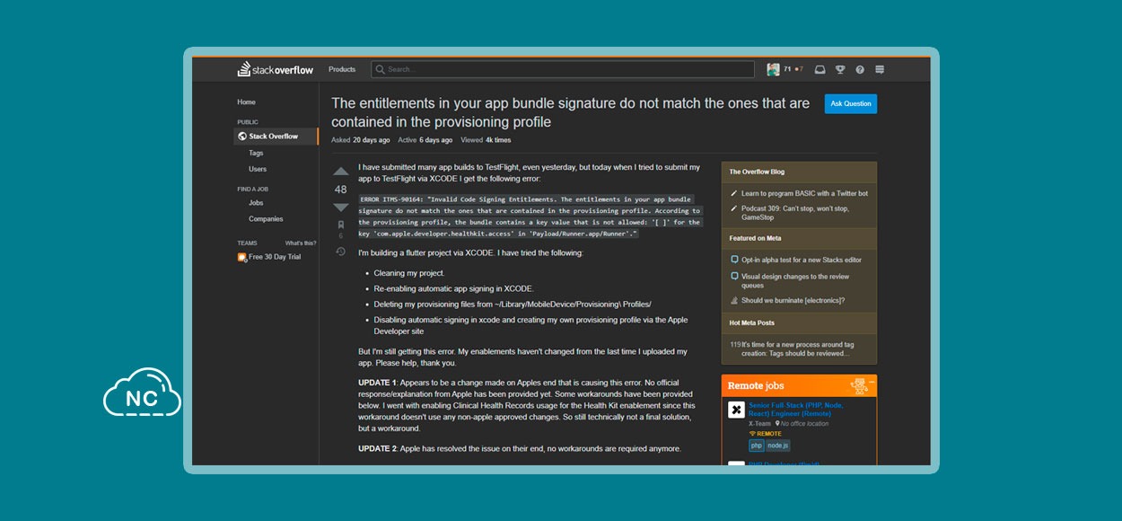The width and height of the screenshot is (1122, 521).
Task: Click the "What's this?" Teams link
Action: pyautogui.click(x=301, y=243)
